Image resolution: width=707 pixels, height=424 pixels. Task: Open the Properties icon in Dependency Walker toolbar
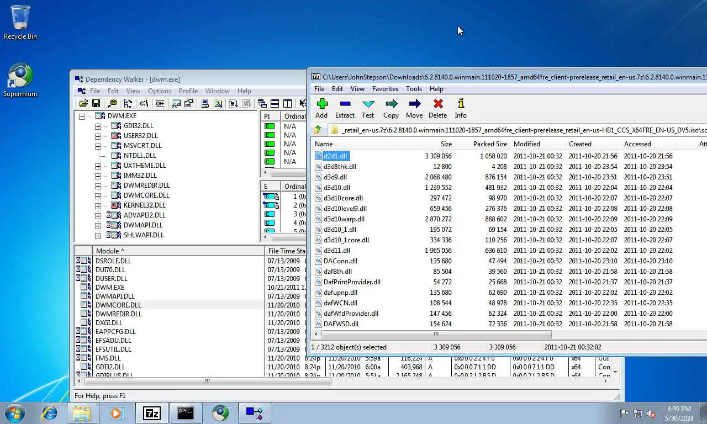188,103
